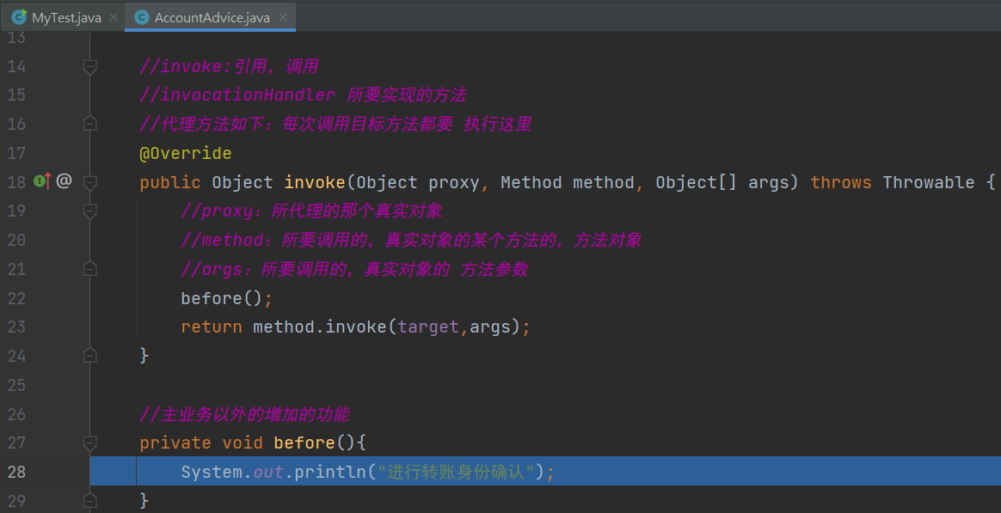Click the Throwable keyword in invoke signature
This screenshot has height=513, width=1001.
(x=928, y=182)
